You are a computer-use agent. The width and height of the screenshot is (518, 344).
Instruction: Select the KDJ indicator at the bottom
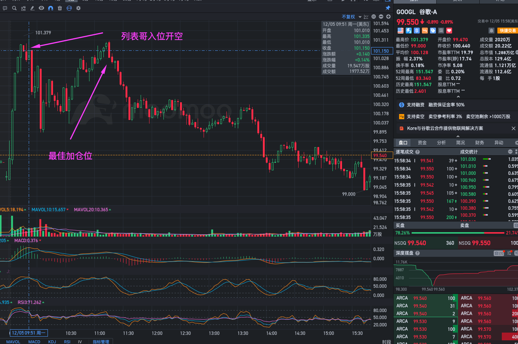click(52, 342)
